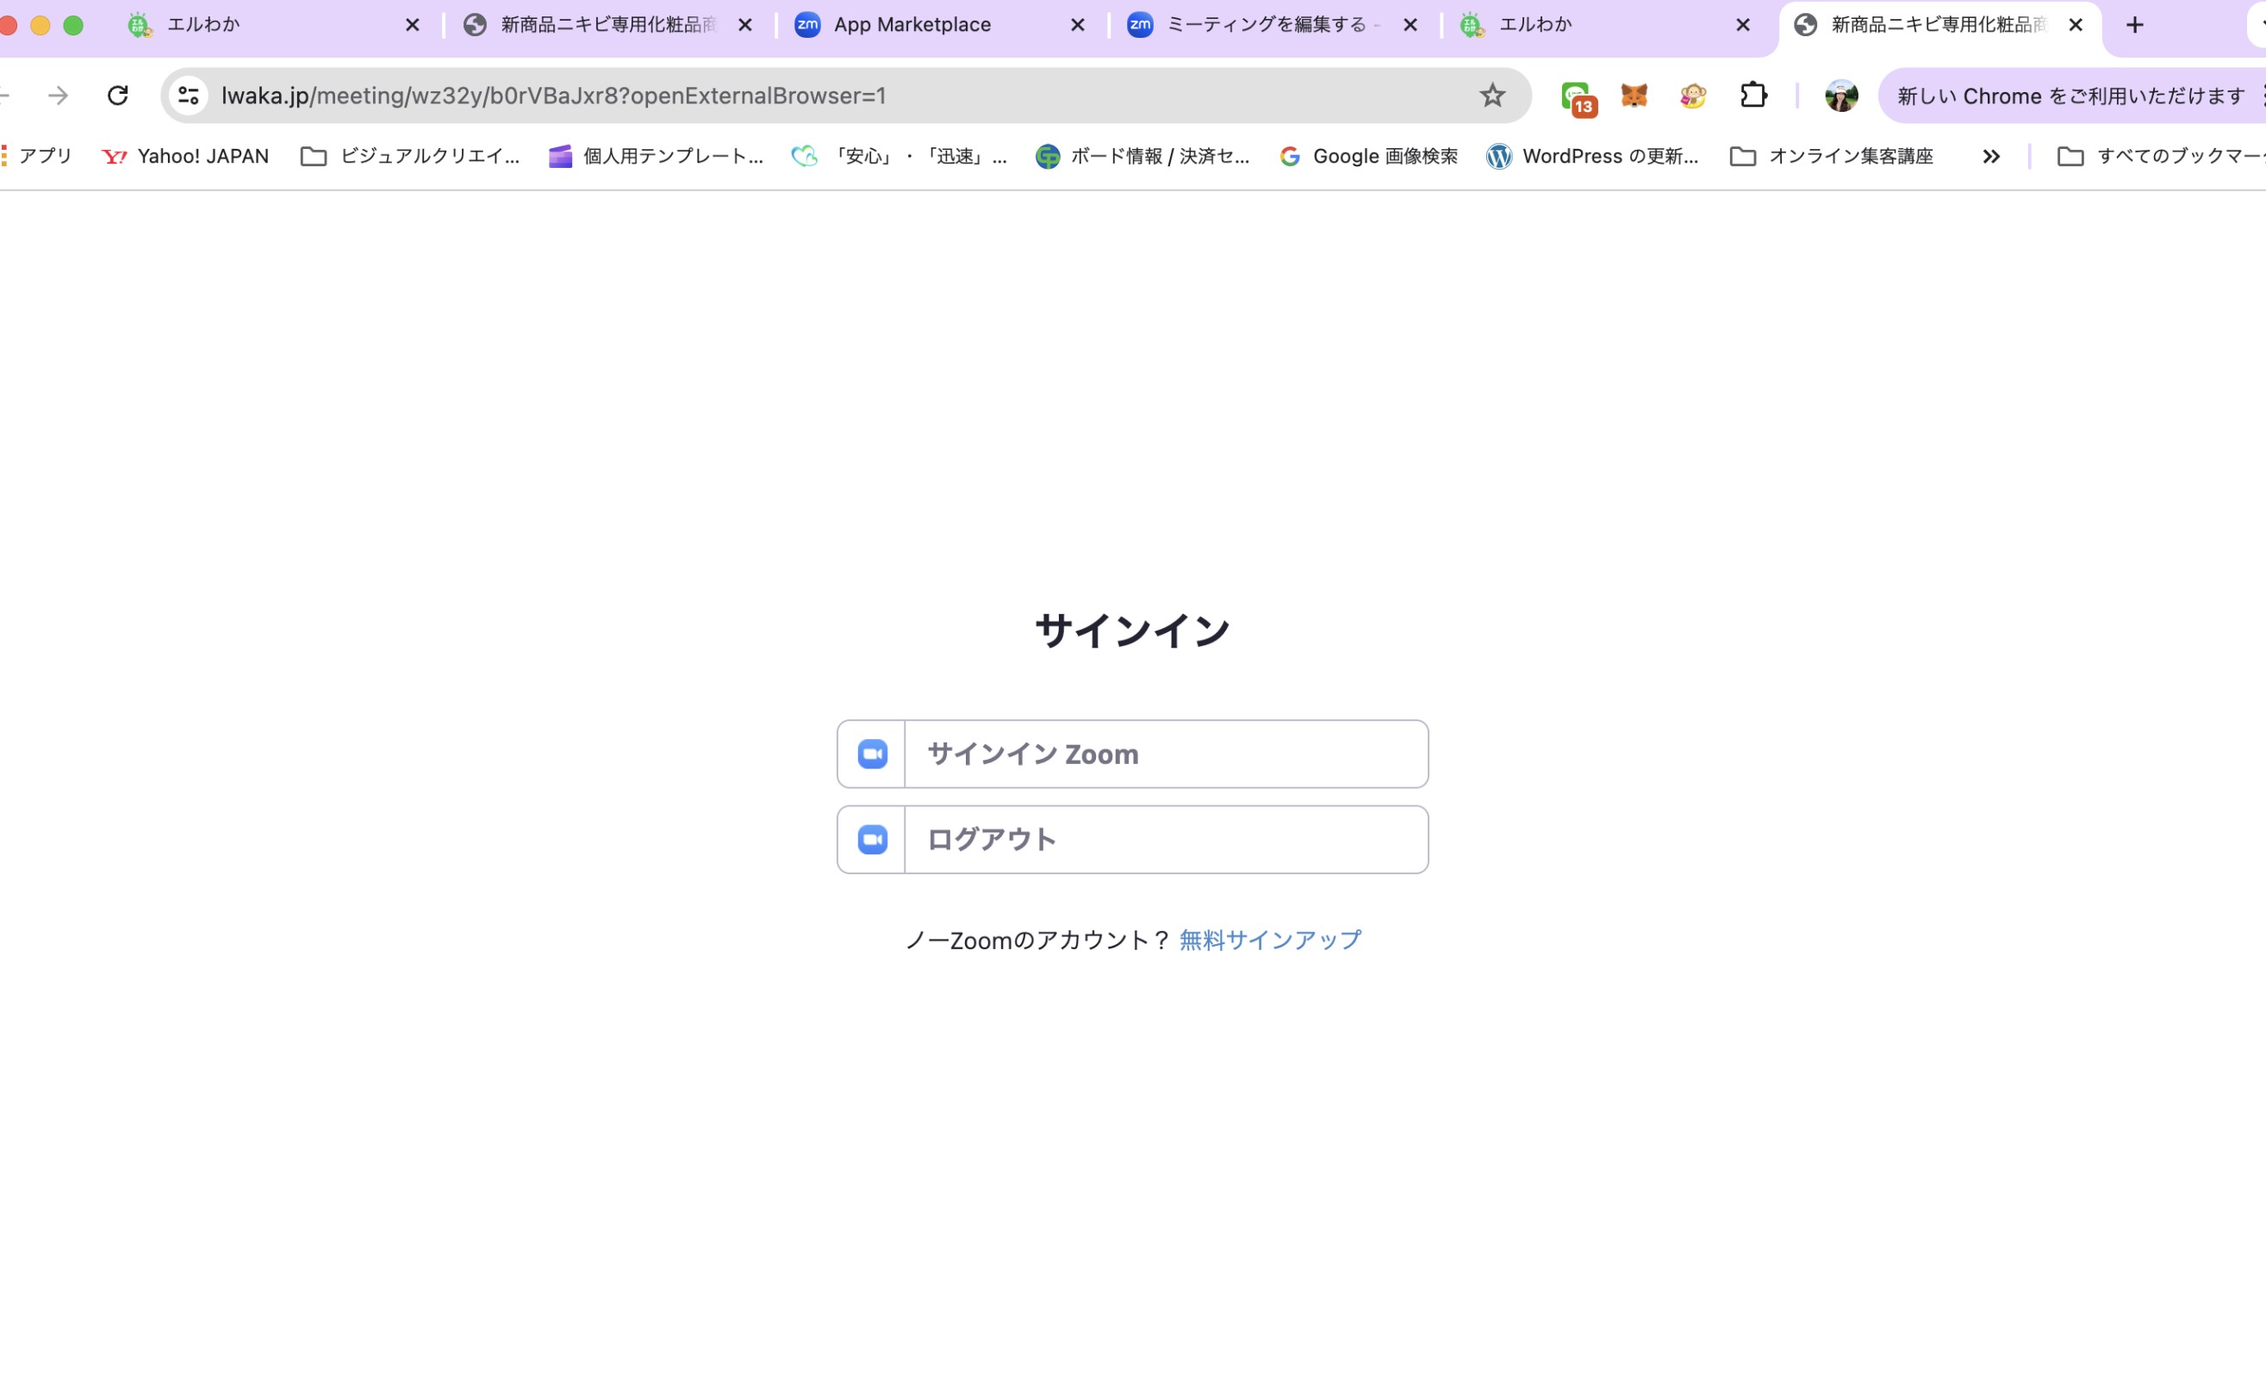Click 新しい Chrome をご利用いただけます update button
The height and width of the screenshot is (1373, 2266).
(x=2071, y=96)
